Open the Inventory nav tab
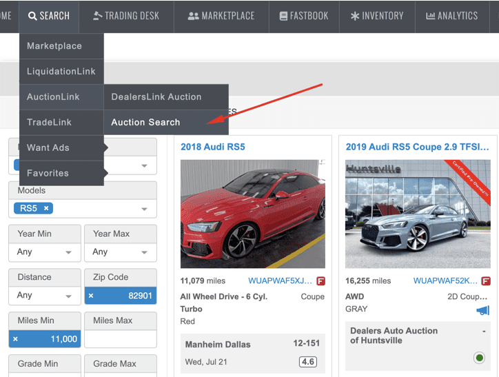 [377, 16]
